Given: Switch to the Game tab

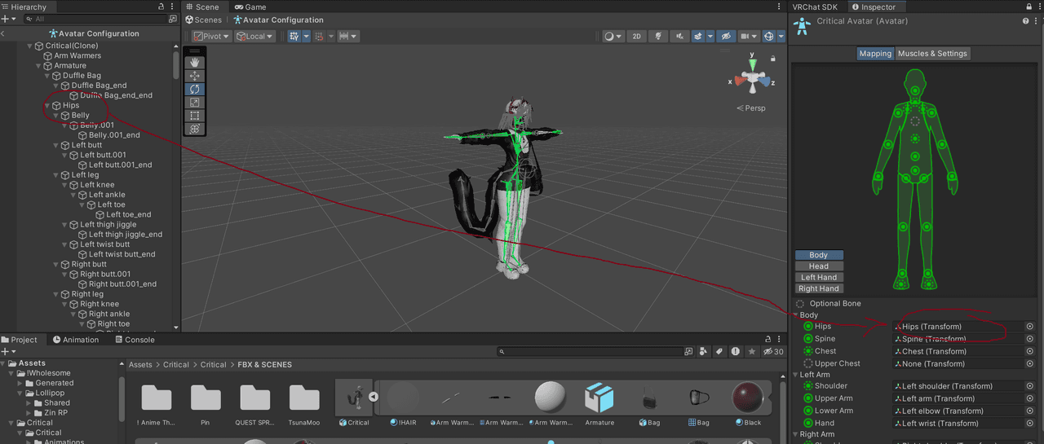Looking at the screenshot, I should [x=250, y=7].
